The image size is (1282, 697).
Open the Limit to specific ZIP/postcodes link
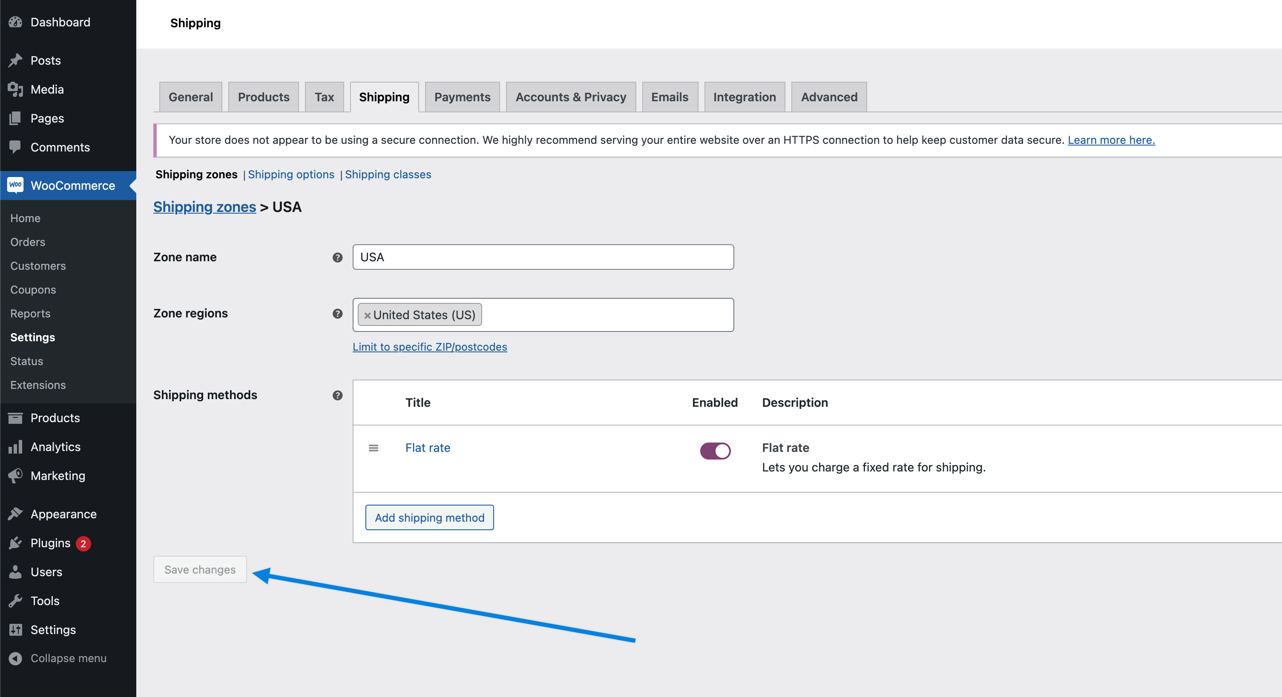(429, 346)
